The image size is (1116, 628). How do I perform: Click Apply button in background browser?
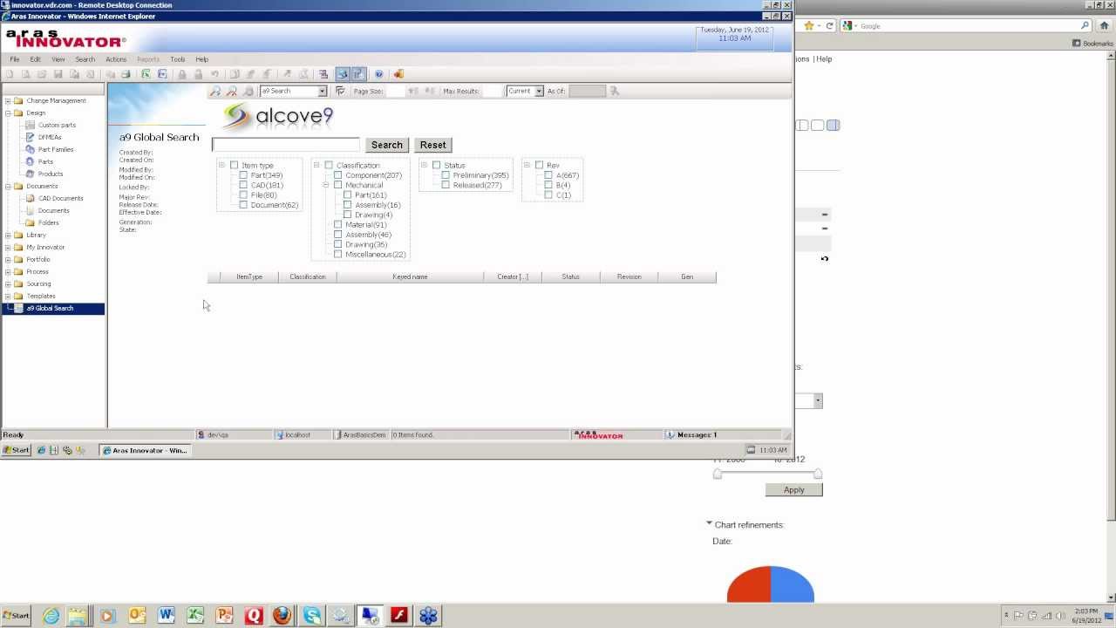click(x=793, y=490)
